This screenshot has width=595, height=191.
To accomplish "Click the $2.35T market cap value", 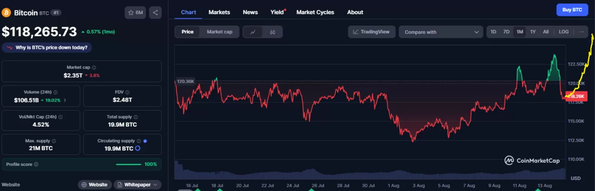I will click(73, 75).
